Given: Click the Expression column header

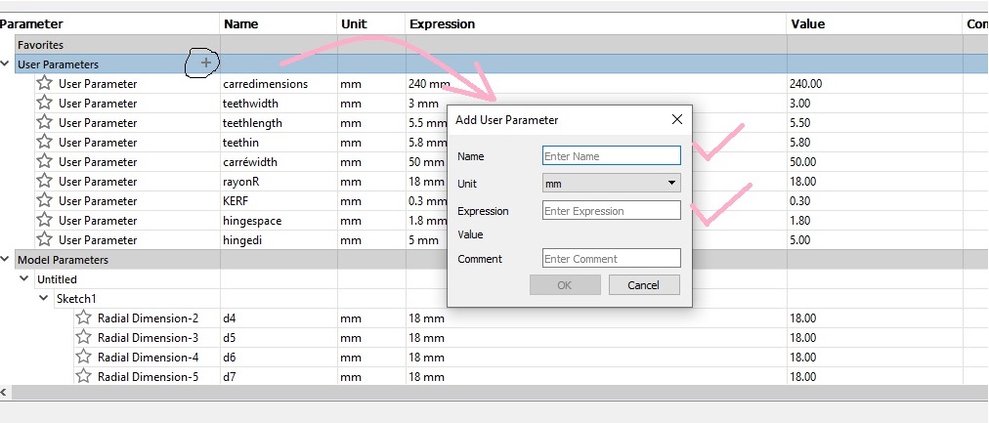Looking at the screenshot, I should pos(442,23).
